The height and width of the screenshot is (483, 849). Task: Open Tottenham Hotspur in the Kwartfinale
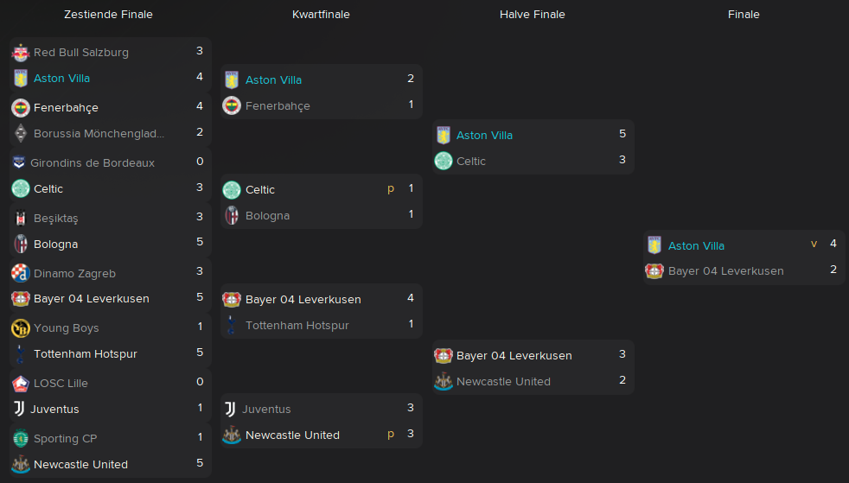[297, 325]
